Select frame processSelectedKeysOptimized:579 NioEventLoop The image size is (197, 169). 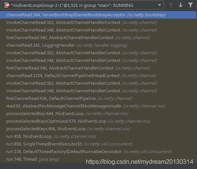tap(98, 121)
